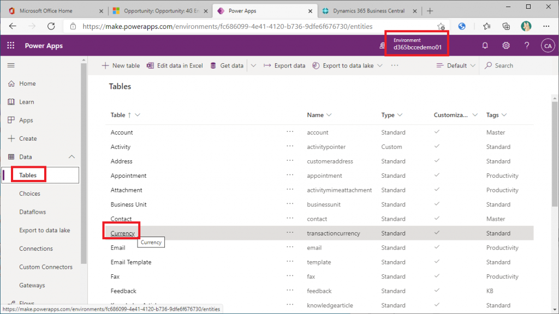Switch to Dynamics 365 Business Central tab

[368, 11]
